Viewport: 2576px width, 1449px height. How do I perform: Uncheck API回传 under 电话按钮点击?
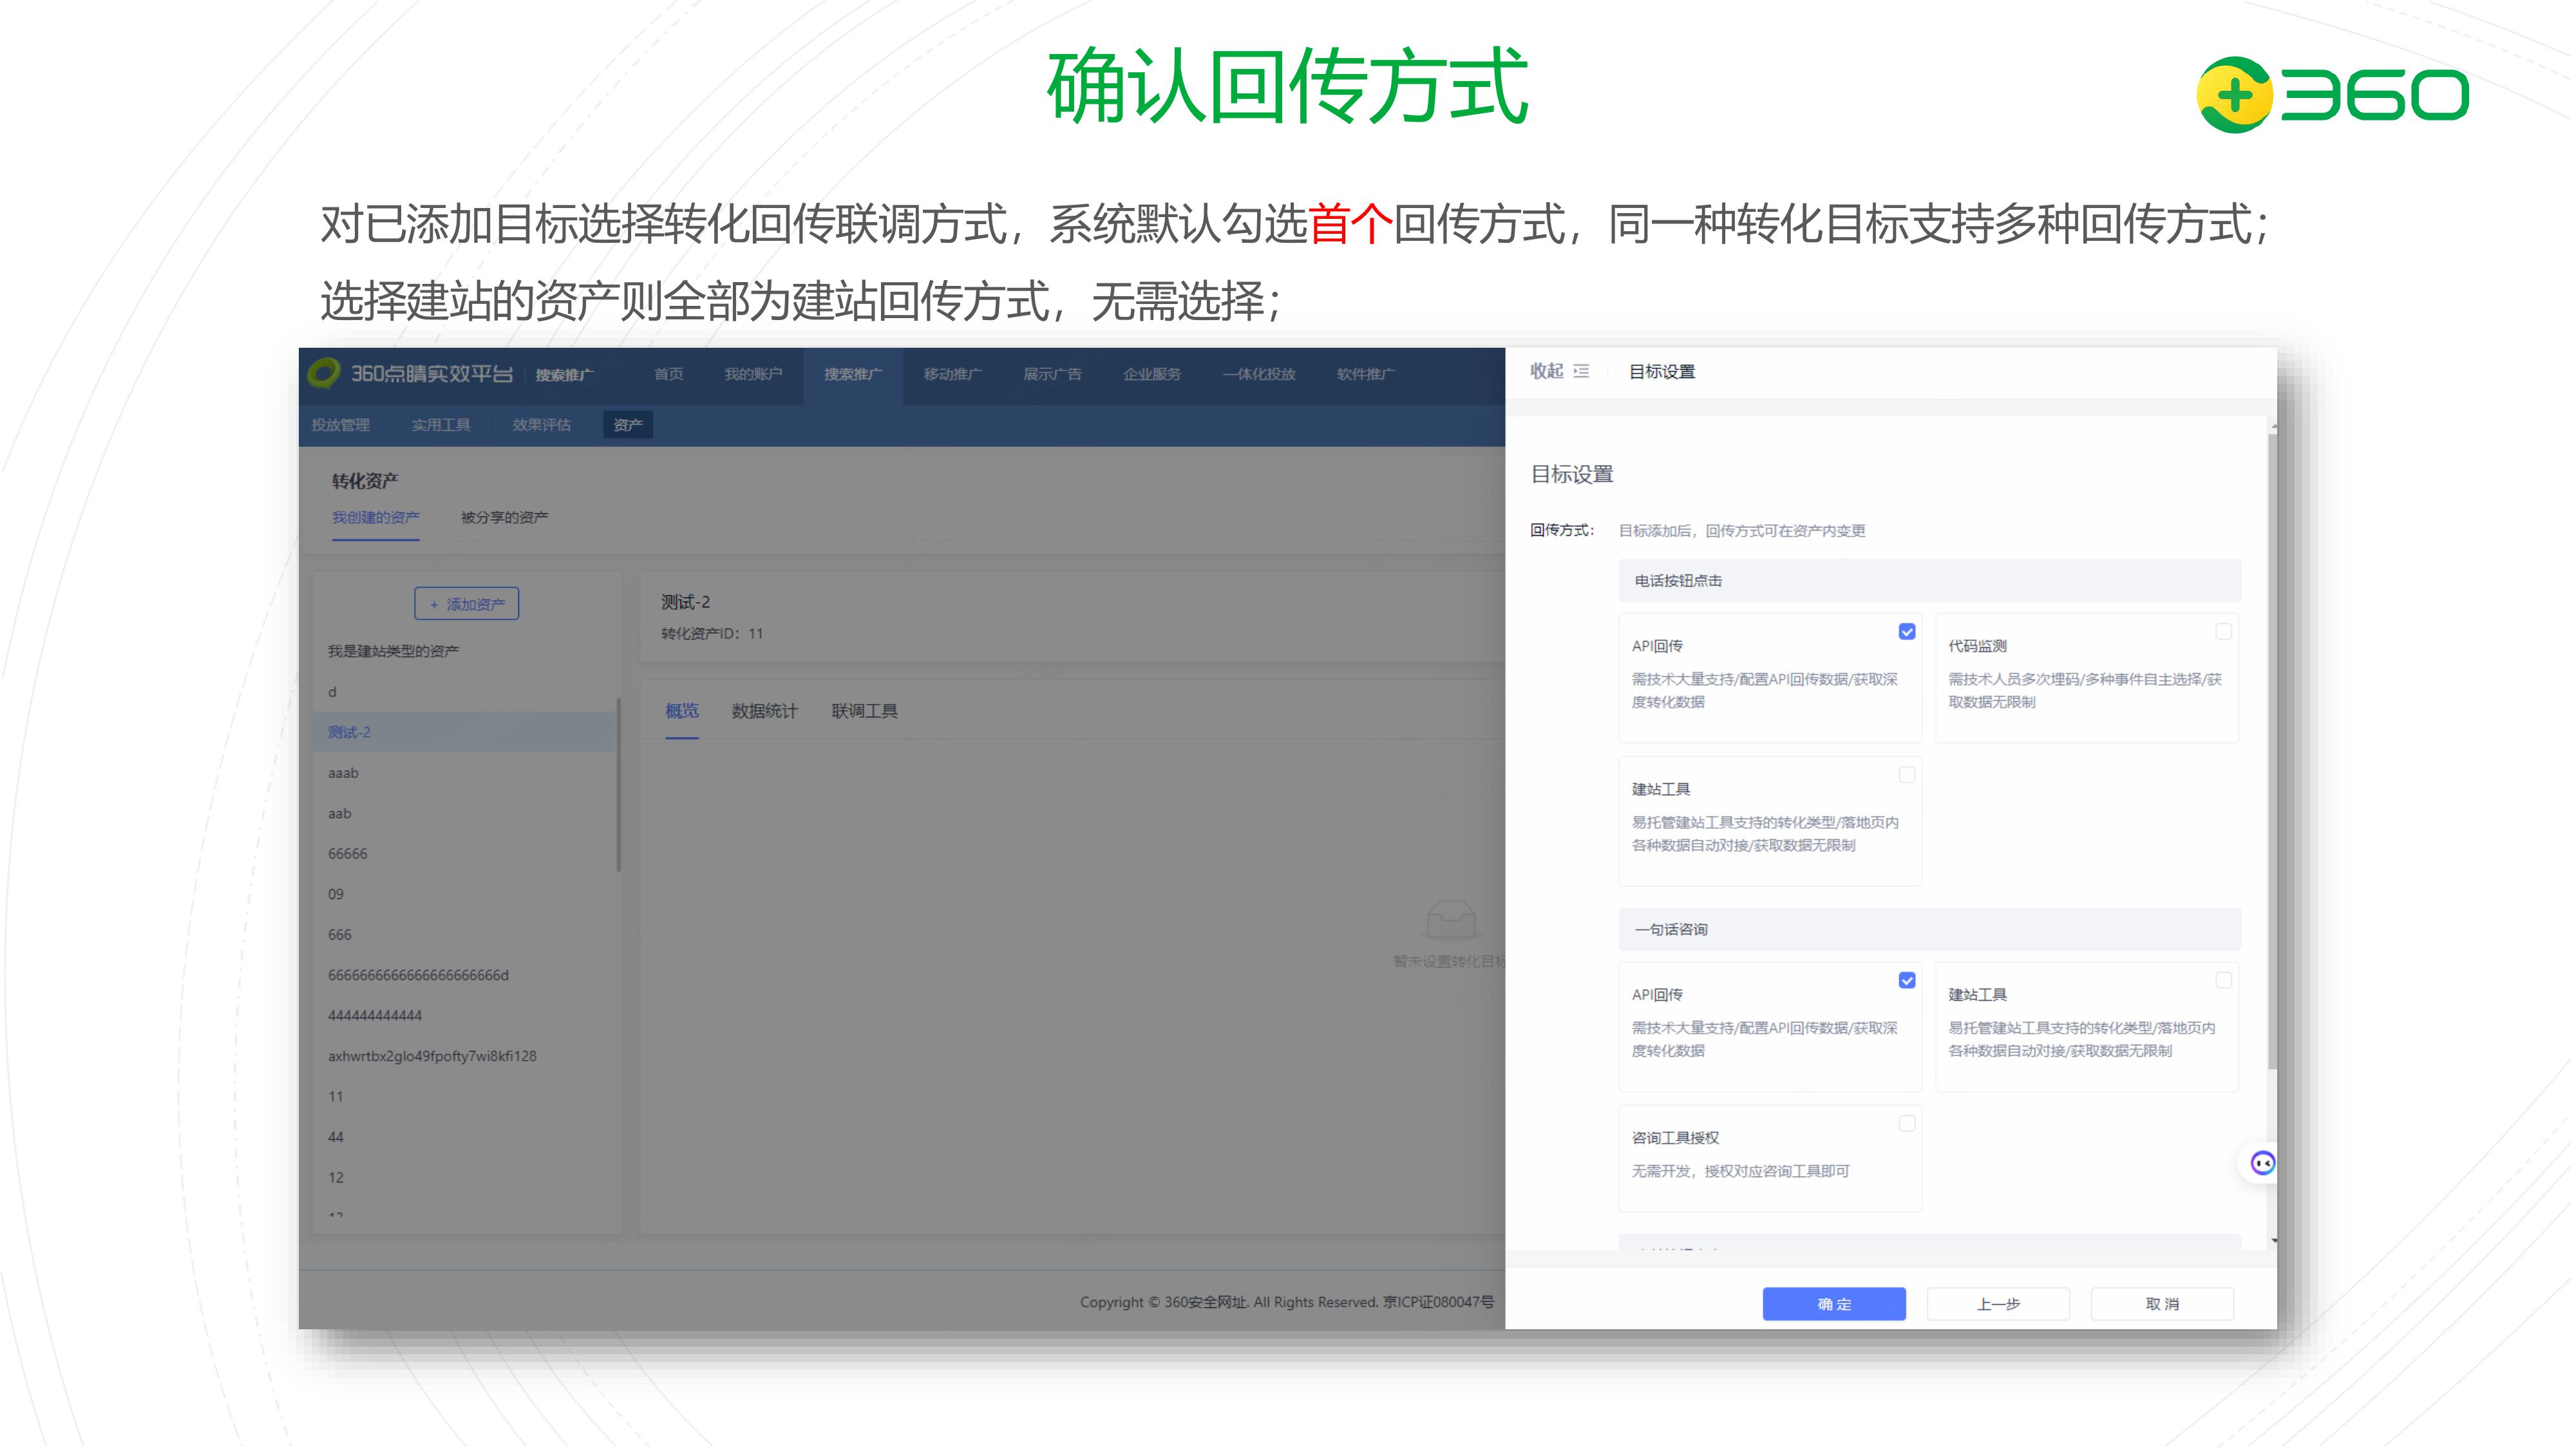(x=1907, y=632)
